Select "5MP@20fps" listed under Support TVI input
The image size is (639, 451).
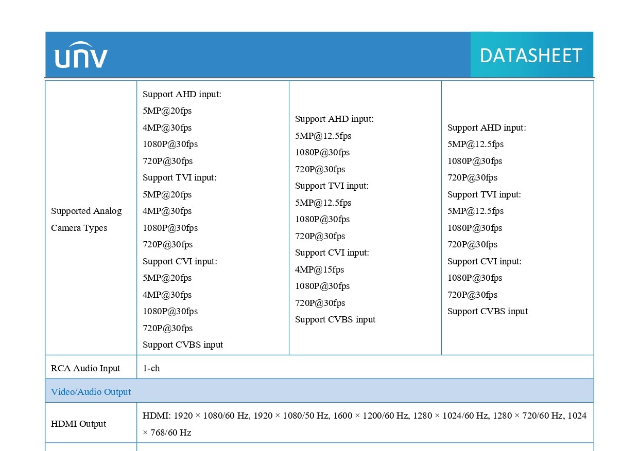(x=167, y=194)
